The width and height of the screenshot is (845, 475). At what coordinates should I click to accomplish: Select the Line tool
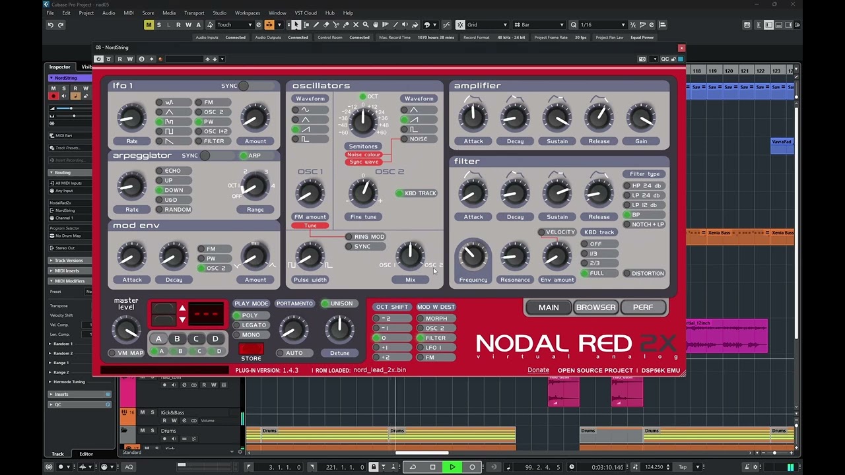click(x=395, y=25)
